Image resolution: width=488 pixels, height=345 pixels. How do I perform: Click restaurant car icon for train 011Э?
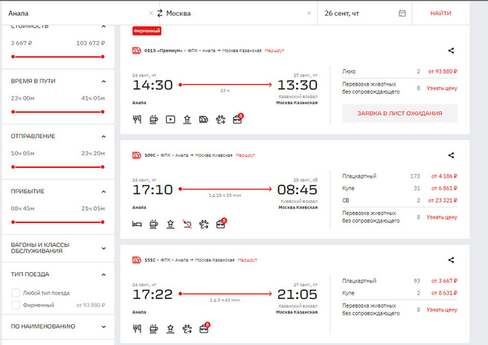137,119
